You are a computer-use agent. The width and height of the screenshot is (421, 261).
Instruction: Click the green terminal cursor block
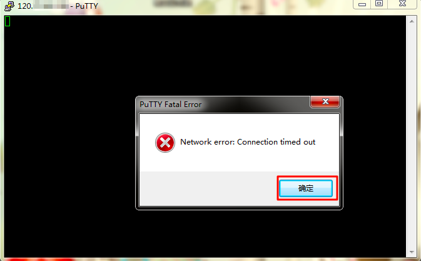point(8,21)
